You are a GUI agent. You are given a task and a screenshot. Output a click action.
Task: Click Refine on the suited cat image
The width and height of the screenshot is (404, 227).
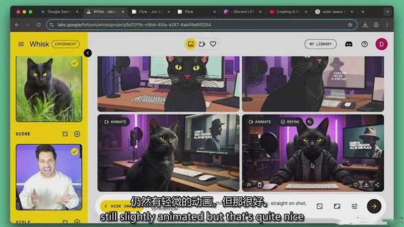tap(290, 122)
